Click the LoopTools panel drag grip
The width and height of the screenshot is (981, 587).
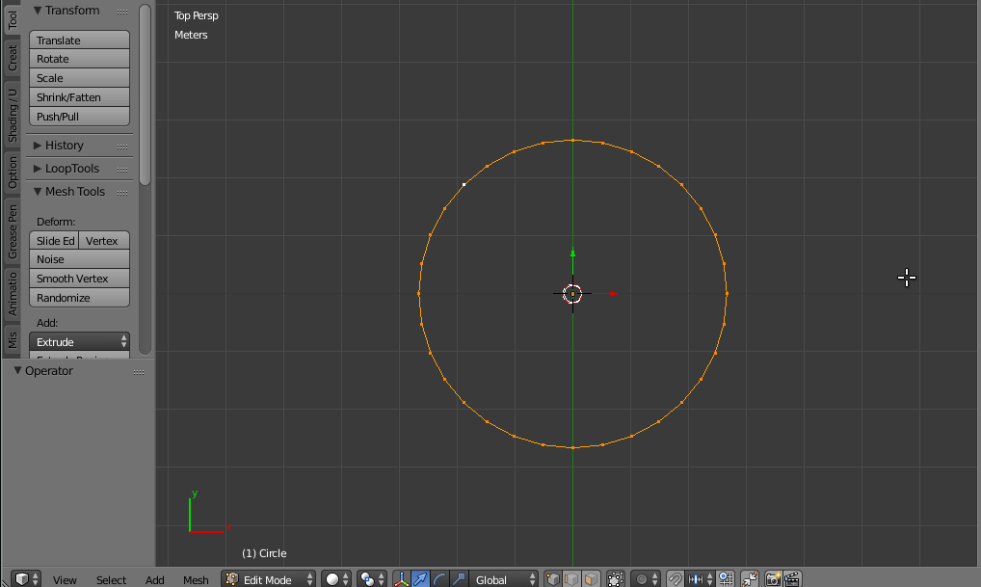click(x=122, y=169)
